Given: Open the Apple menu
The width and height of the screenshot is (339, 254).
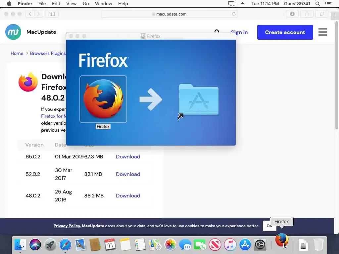Looking at the screenshot, I should click(x=9, y=4).
